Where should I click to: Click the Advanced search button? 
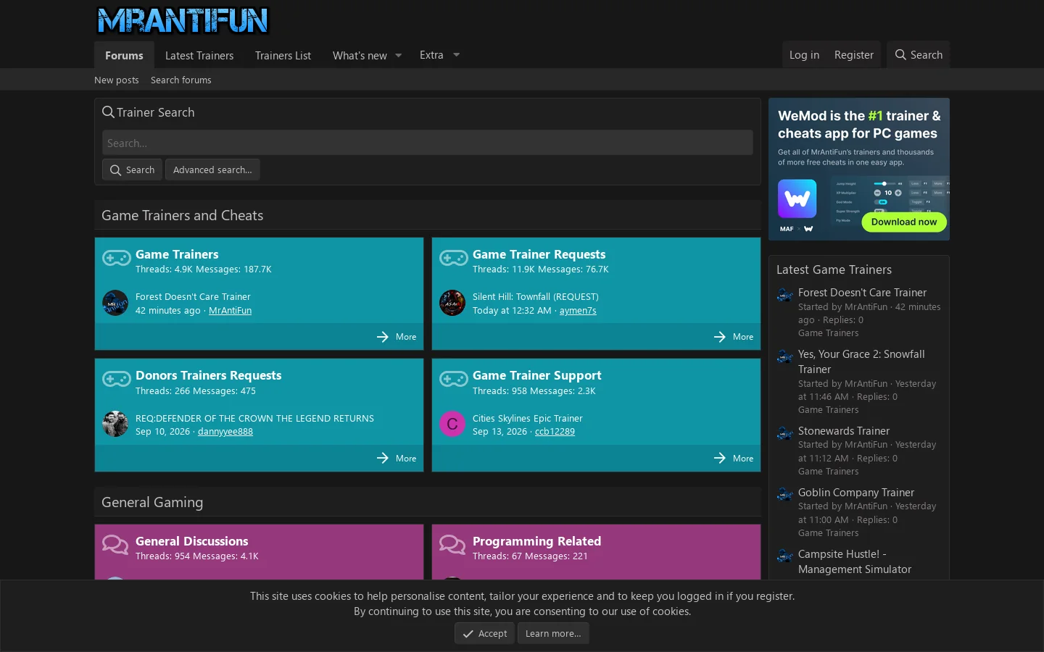pyautogui.click(x=212, y=170)
